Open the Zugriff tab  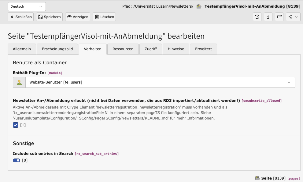click(x=151, y=49)
